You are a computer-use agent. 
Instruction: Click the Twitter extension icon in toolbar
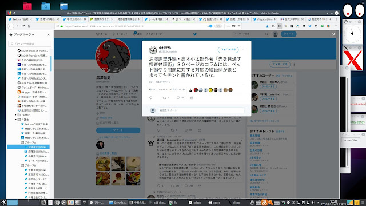310,26
